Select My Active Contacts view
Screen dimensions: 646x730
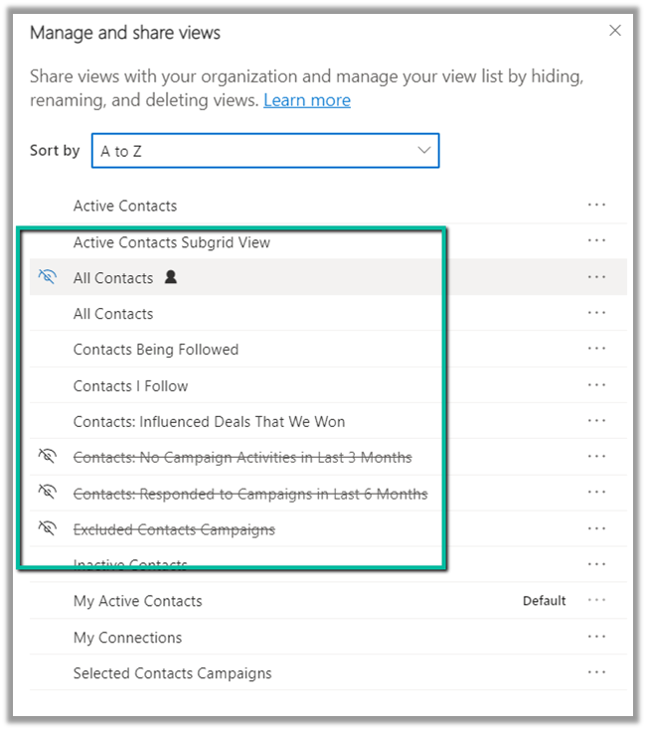point(138,601)
